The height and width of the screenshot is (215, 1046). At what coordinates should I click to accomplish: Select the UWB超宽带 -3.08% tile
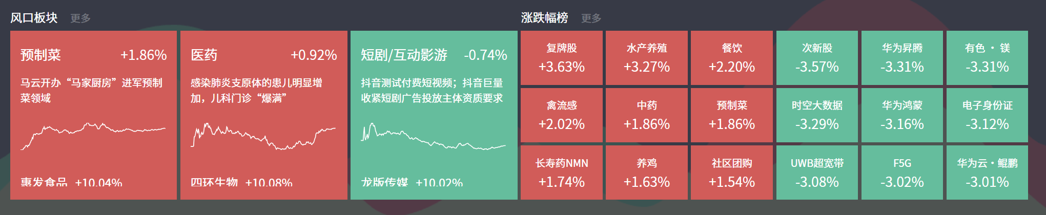click(x=817, y=173)
